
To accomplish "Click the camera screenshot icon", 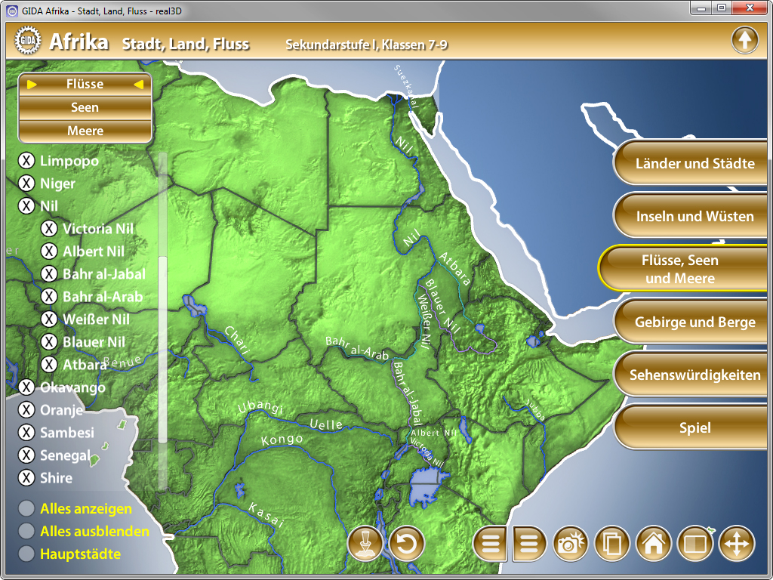I will [572, 543].
